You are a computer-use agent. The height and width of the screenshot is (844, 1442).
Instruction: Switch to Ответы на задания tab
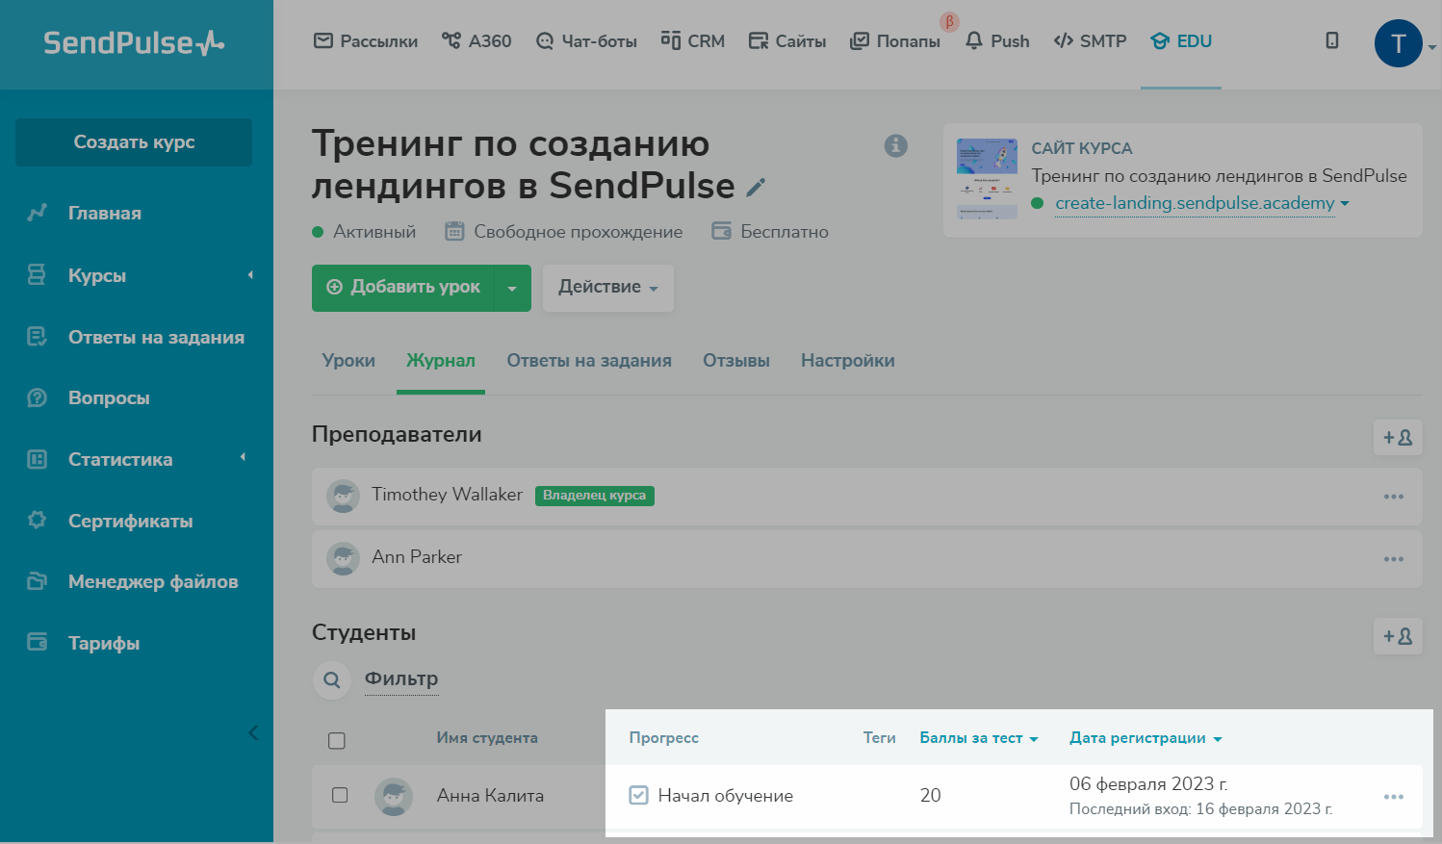pyautogui.click(x=589, y=361)
